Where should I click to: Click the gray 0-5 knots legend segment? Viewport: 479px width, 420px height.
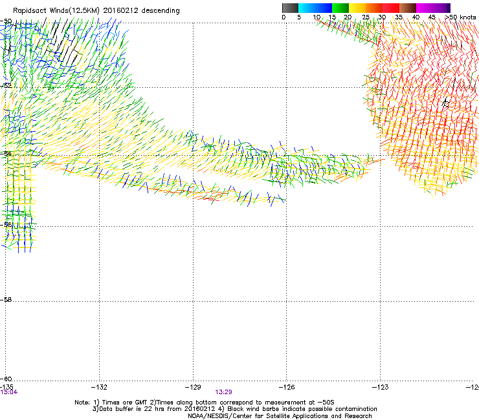pyautogui.click(x=290, y=8)
